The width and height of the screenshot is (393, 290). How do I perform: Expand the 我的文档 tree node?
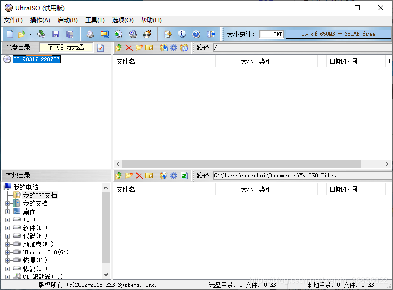[7, 203]
